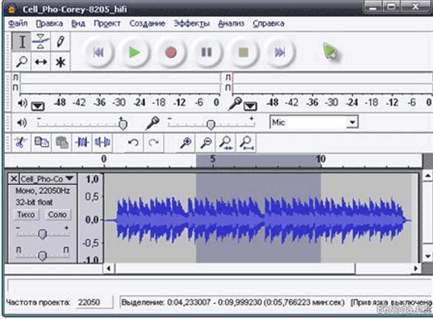Screen dimensions: 433x319
Task: Open the Файл menu
Action: click(18, 23)
